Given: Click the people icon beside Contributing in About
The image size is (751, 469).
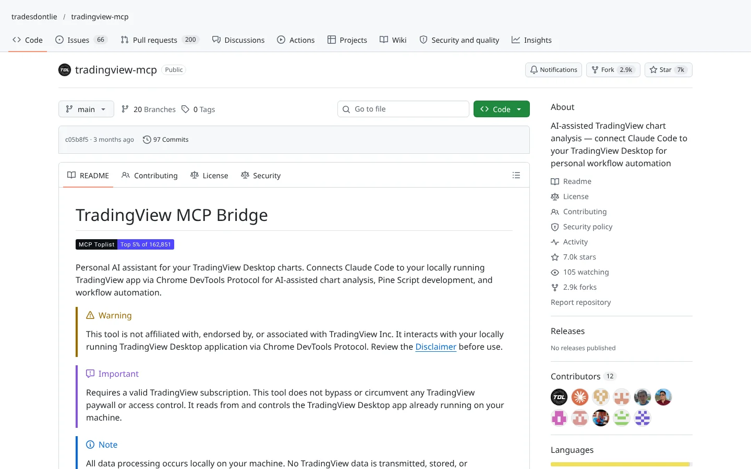Looking at the screenshot, I should coord(555,212).
